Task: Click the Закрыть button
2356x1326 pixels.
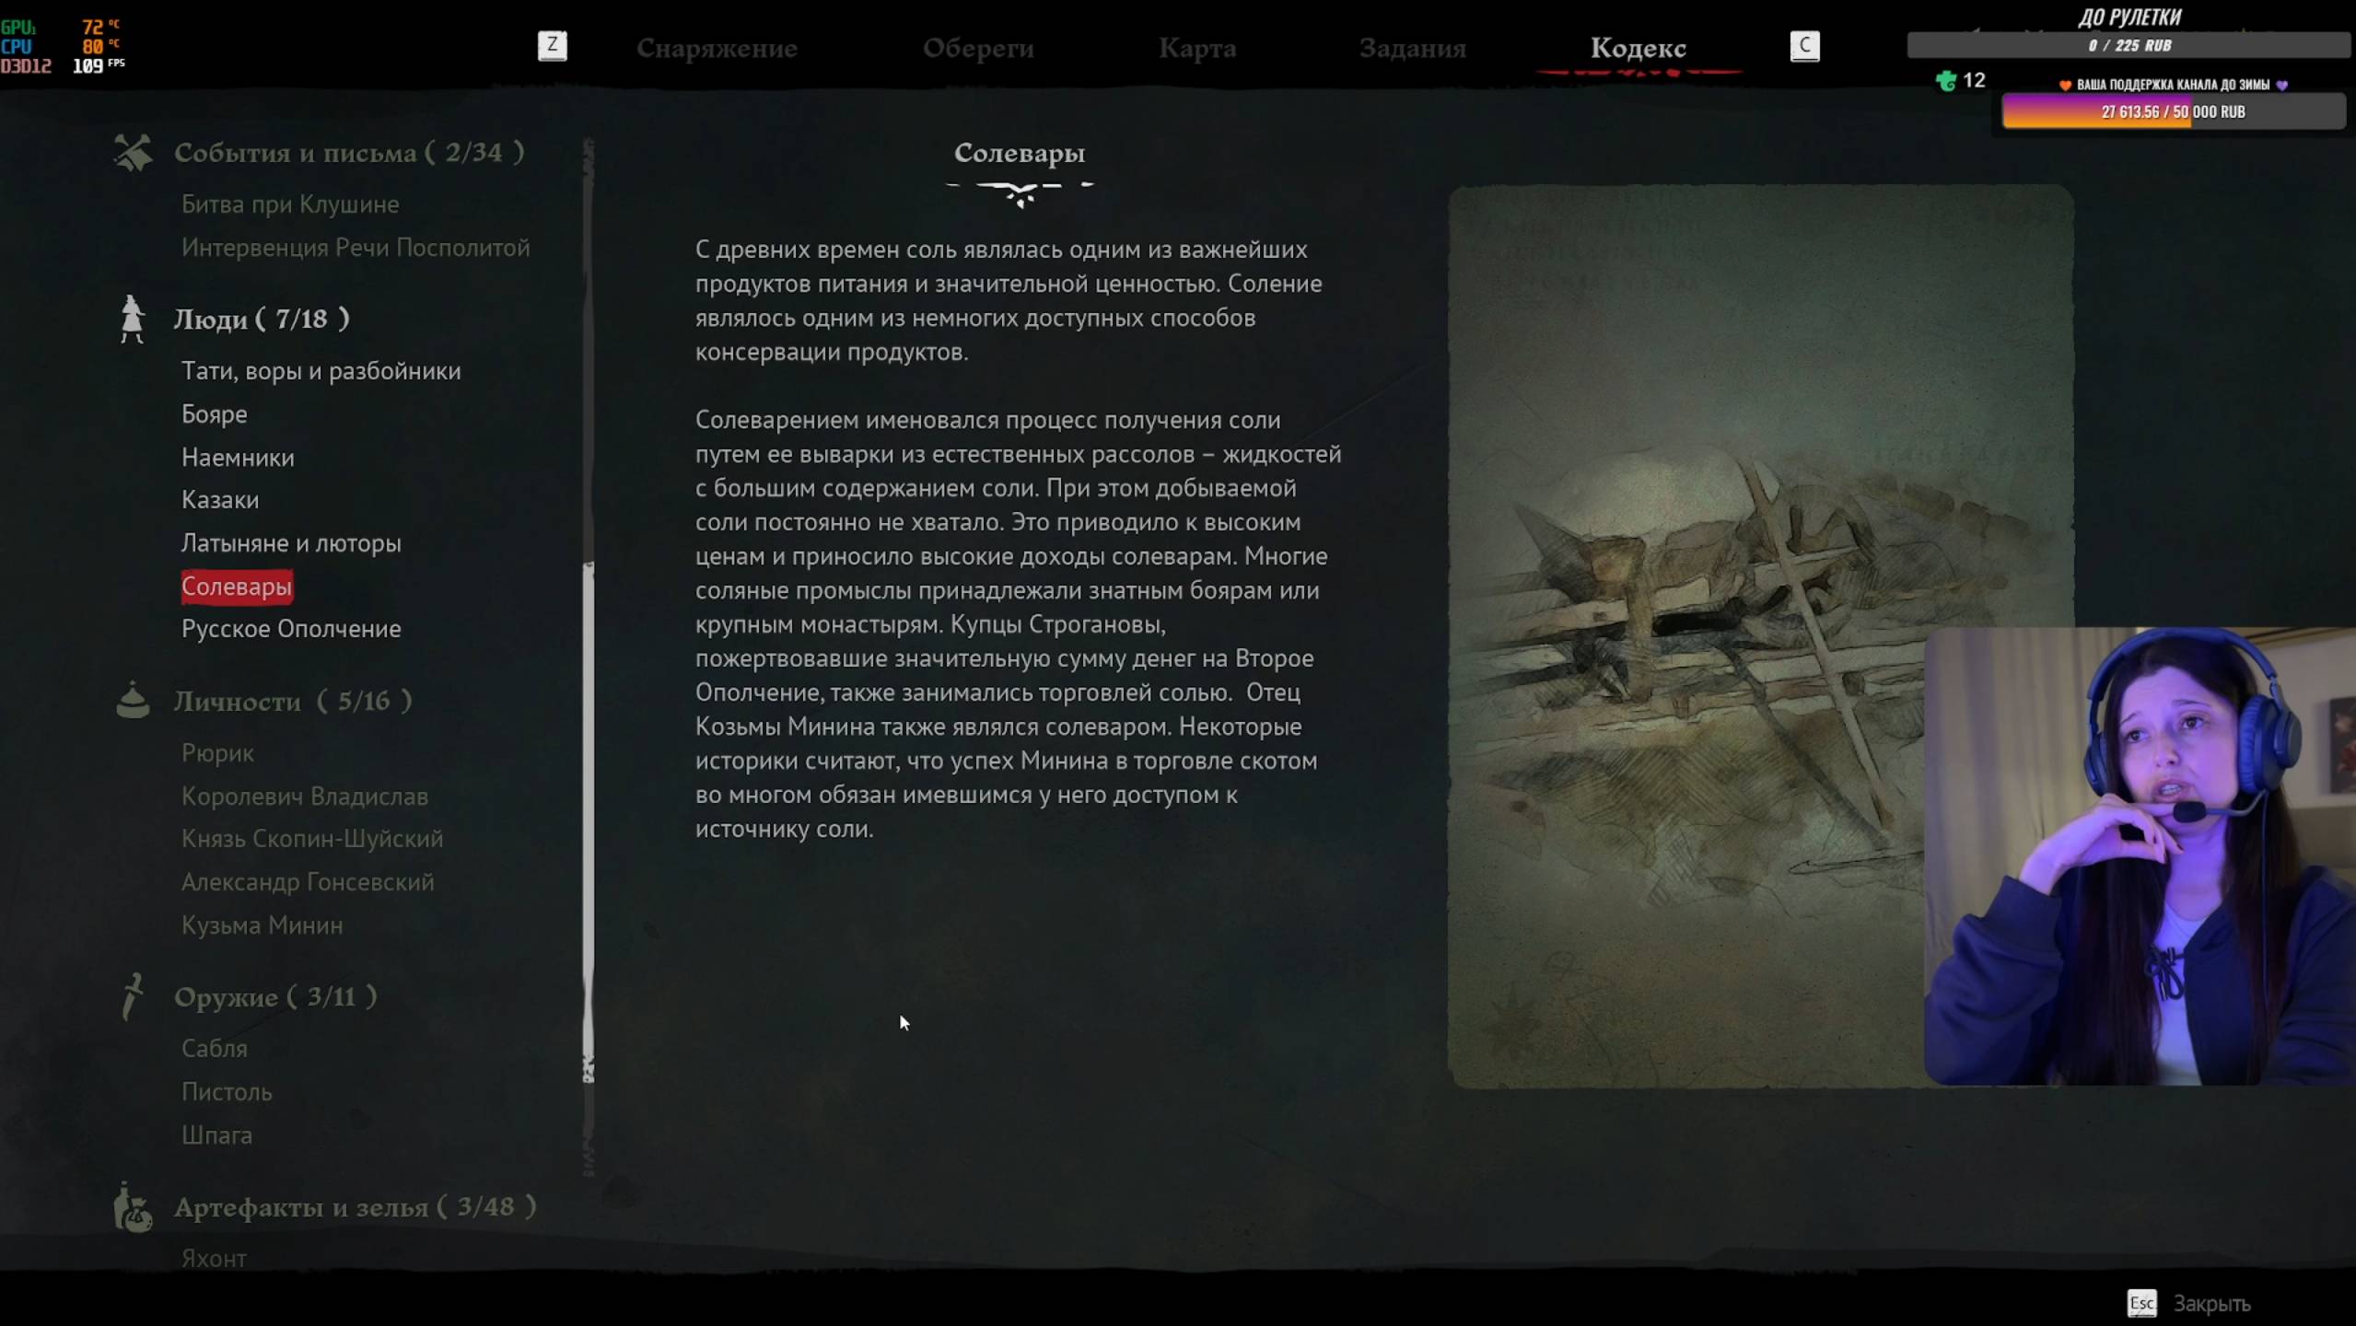Action: [x=2210, y=1303]
